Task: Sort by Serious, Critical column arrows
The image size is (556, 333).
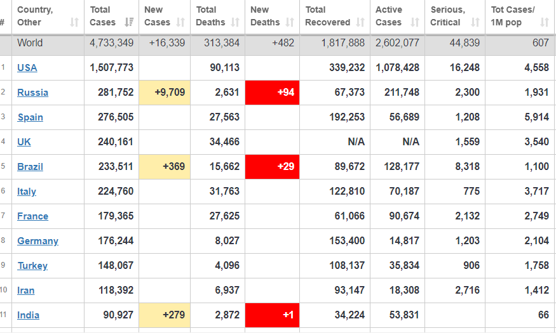Action: coord(475,22)
